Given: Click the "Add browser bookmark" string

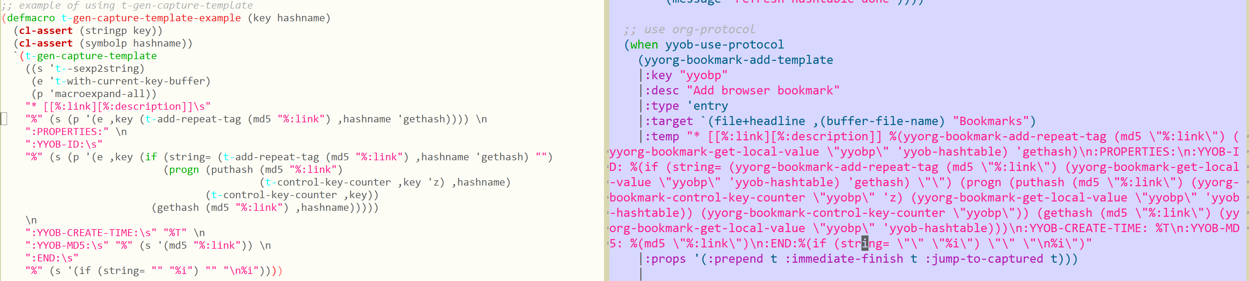Looking at the screenshot, I should click(x=763, y=90).
